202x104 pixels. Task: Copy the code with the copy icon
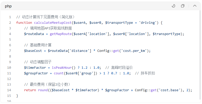[183, 6]
